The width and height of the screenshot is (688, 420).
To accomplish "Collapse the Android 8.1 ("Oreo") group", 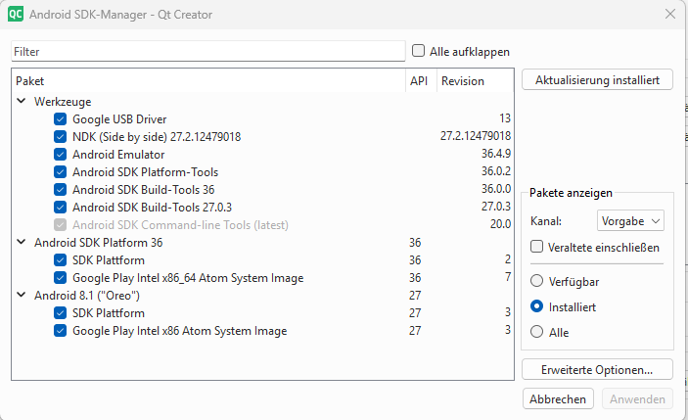I will click(22, 296).
